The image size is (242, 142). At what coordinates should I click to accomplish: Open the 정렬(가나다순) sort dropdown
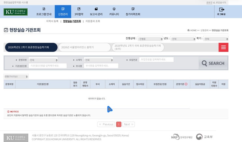click(x=16, y=77)
